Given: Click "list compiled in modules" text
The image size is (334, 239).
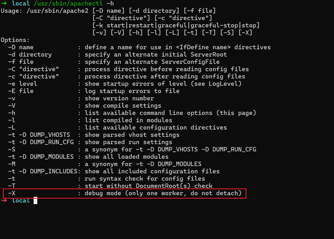Looking at the screenshot, I should point(129,120).
